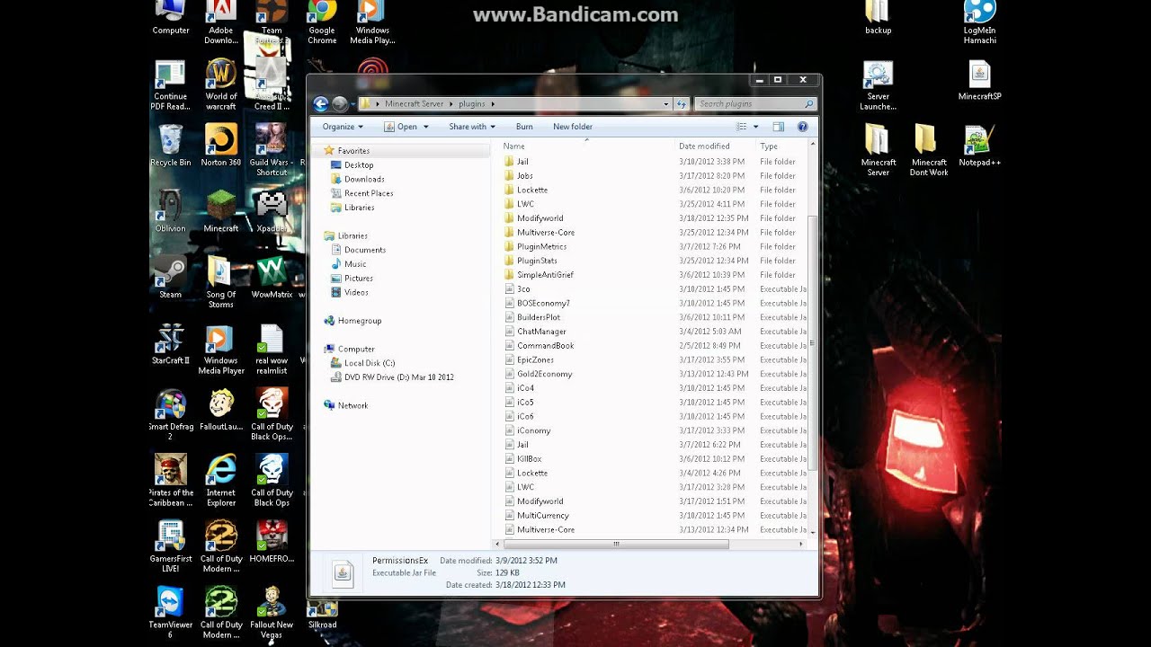The width and height of the screenshot is (1151, 647).
Task: Sort by Date modified column header
Action: point(704,146)
